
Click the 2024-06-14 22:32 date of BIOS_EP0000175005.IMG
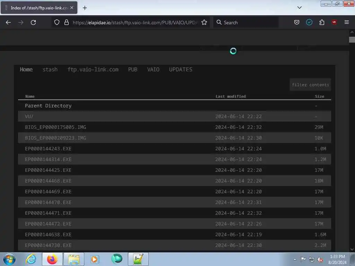tap(239, 127)
